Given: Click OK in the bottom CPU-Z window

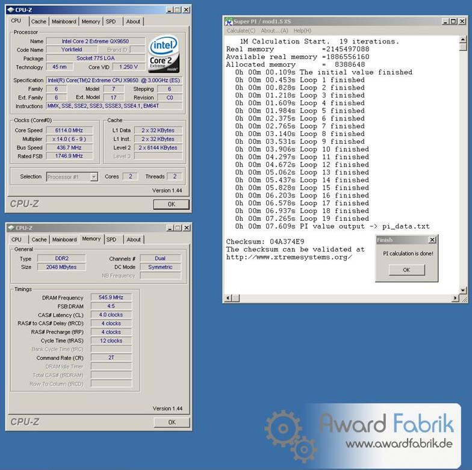Looking at the screenshot, I should pos(172,422).
